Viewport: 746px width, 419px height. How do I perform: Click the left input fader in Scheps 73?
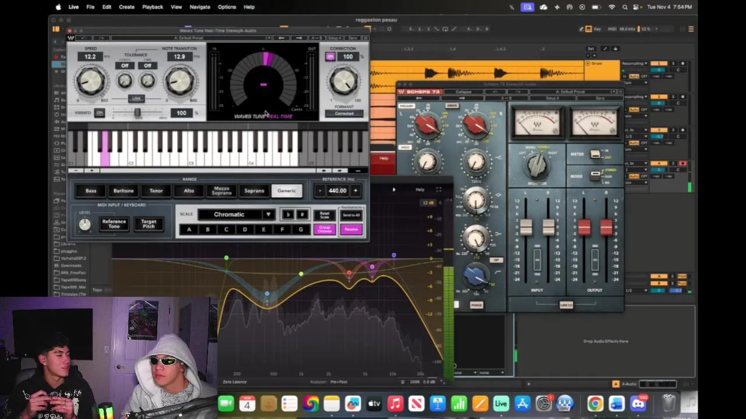526,228
